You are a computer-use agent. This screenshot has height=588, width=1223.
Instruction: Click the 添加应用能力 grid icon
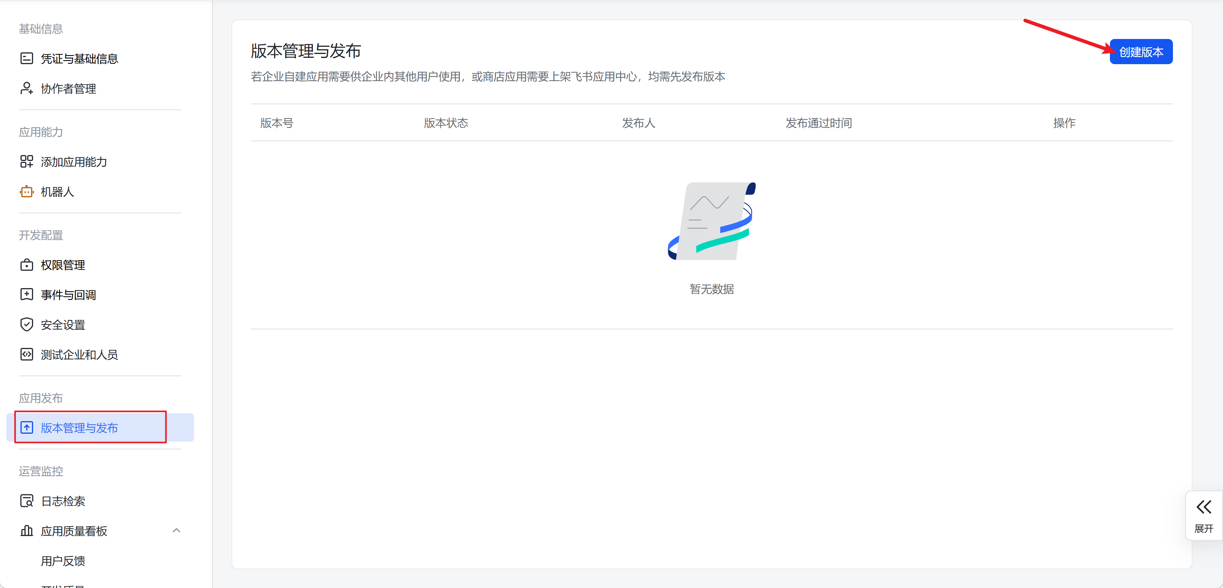(26, 162)
